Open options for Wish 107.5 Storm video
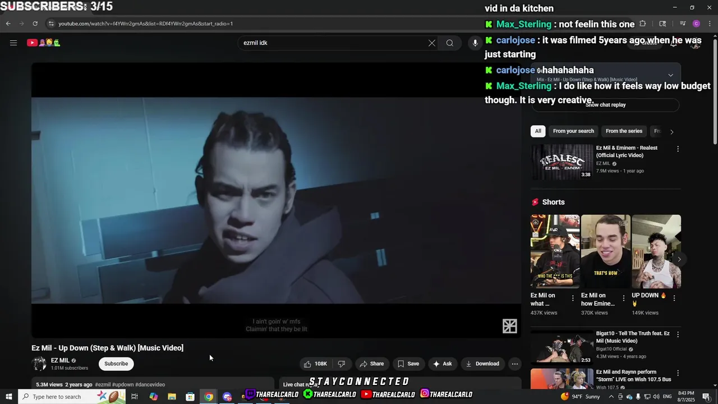 coord(678,373)
